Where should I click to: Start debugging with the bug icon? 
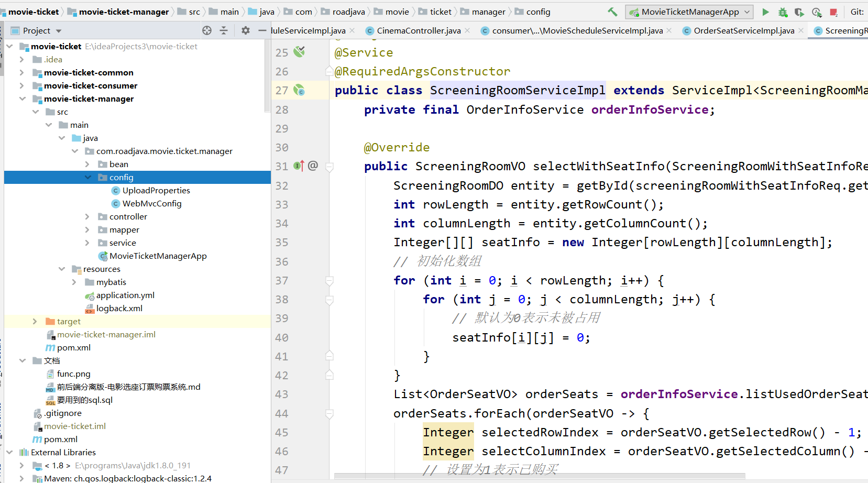783,12
